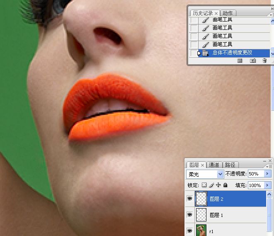Click the lock all padlock icon

226,185
